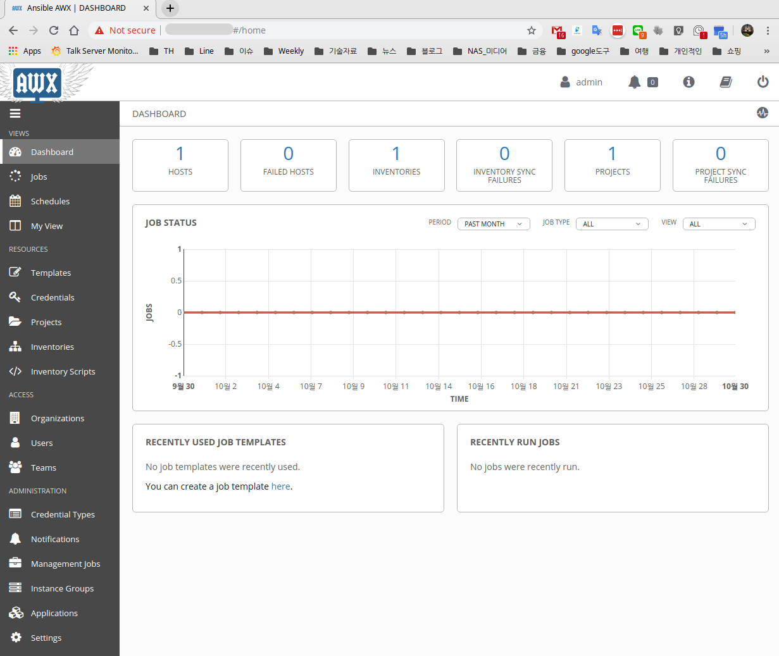The image size is (779, 656).
Task: Open the HOSTS count card
Action: (x=180, y=165)
